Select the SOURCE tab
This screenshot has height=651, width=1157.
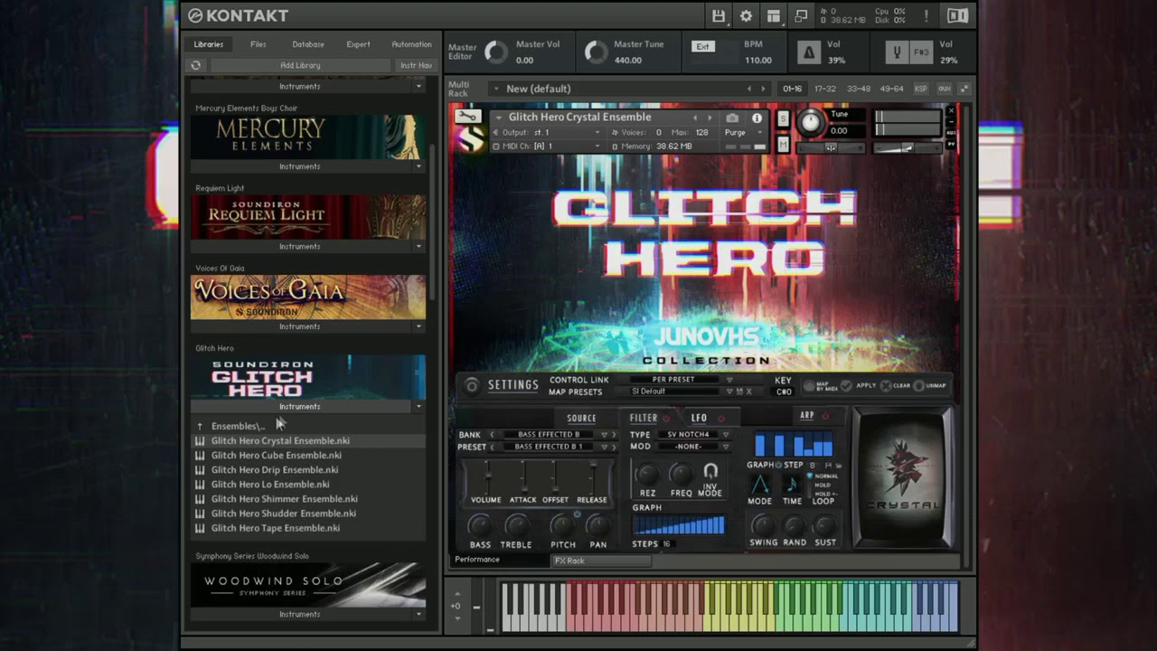pyautogui.click(x=581, y=419)
